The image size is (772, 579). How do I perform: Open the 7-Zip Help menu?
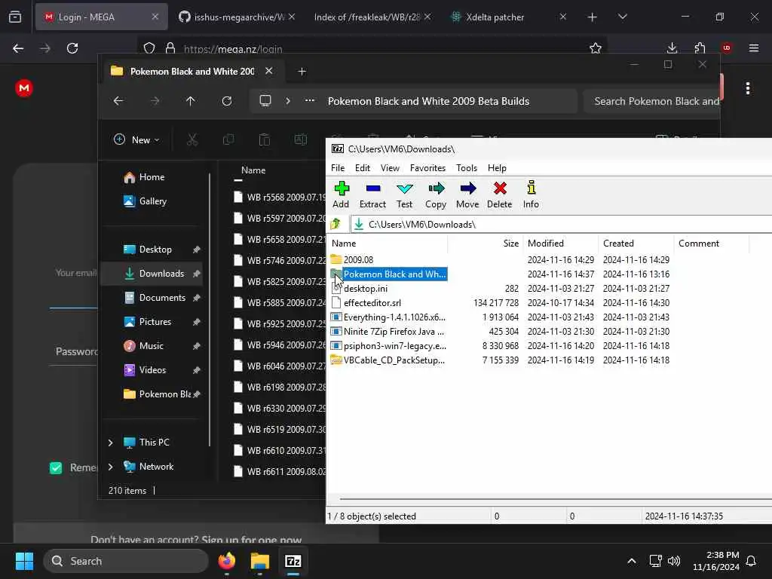[498, 168]
